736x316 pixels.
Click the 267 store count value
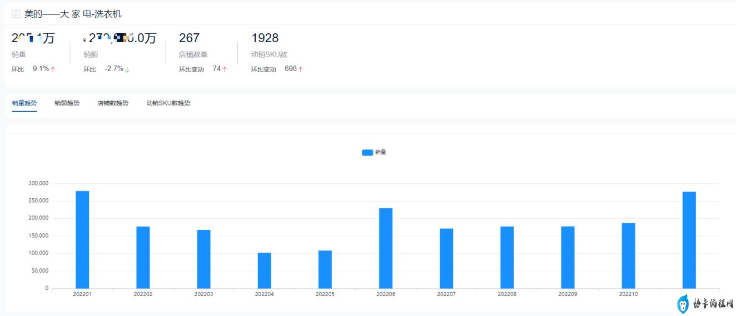pos(189,38)
